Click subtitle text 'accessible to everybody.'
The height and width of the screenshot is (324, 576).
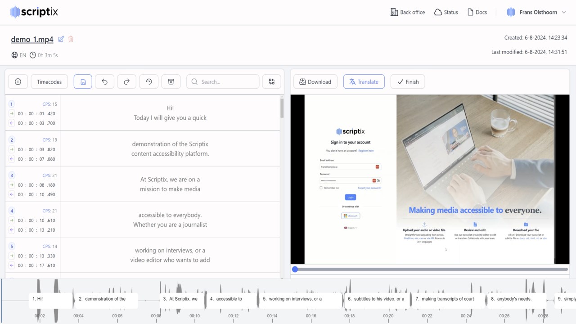pos(170,215)
